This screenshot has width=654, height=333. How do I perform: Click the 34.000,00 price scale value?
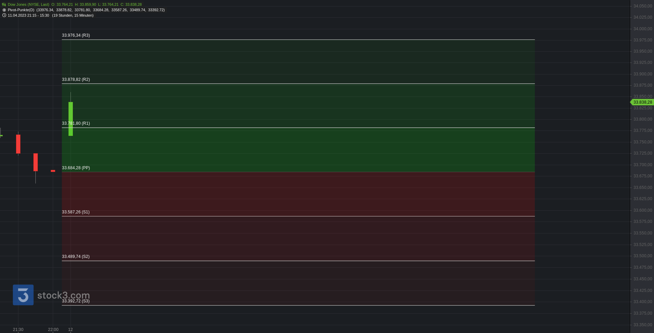point(643,29)
